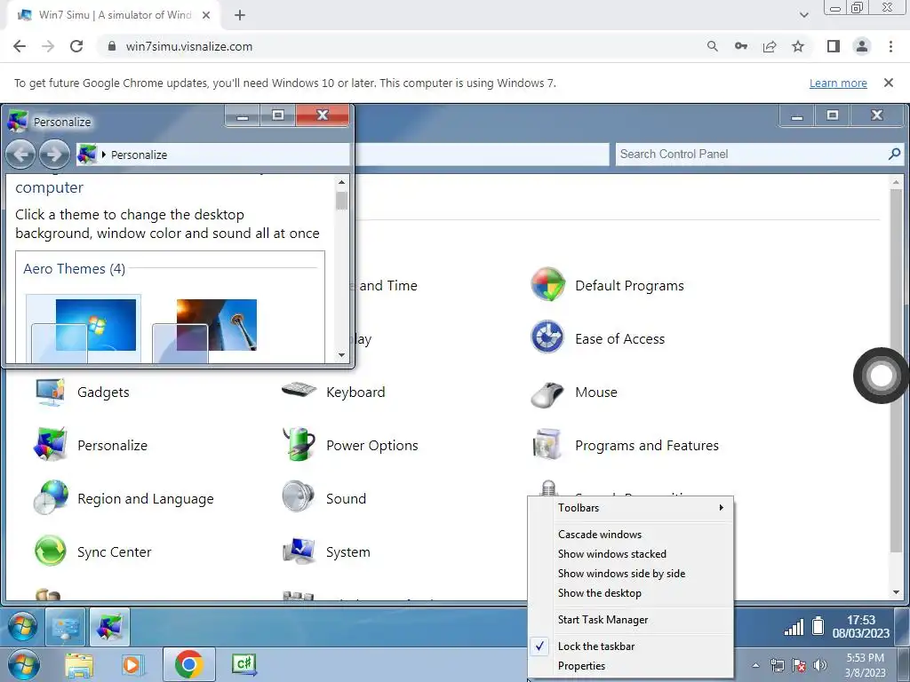
Task: Click the simulator network signal icon
Action: (794, 627)
